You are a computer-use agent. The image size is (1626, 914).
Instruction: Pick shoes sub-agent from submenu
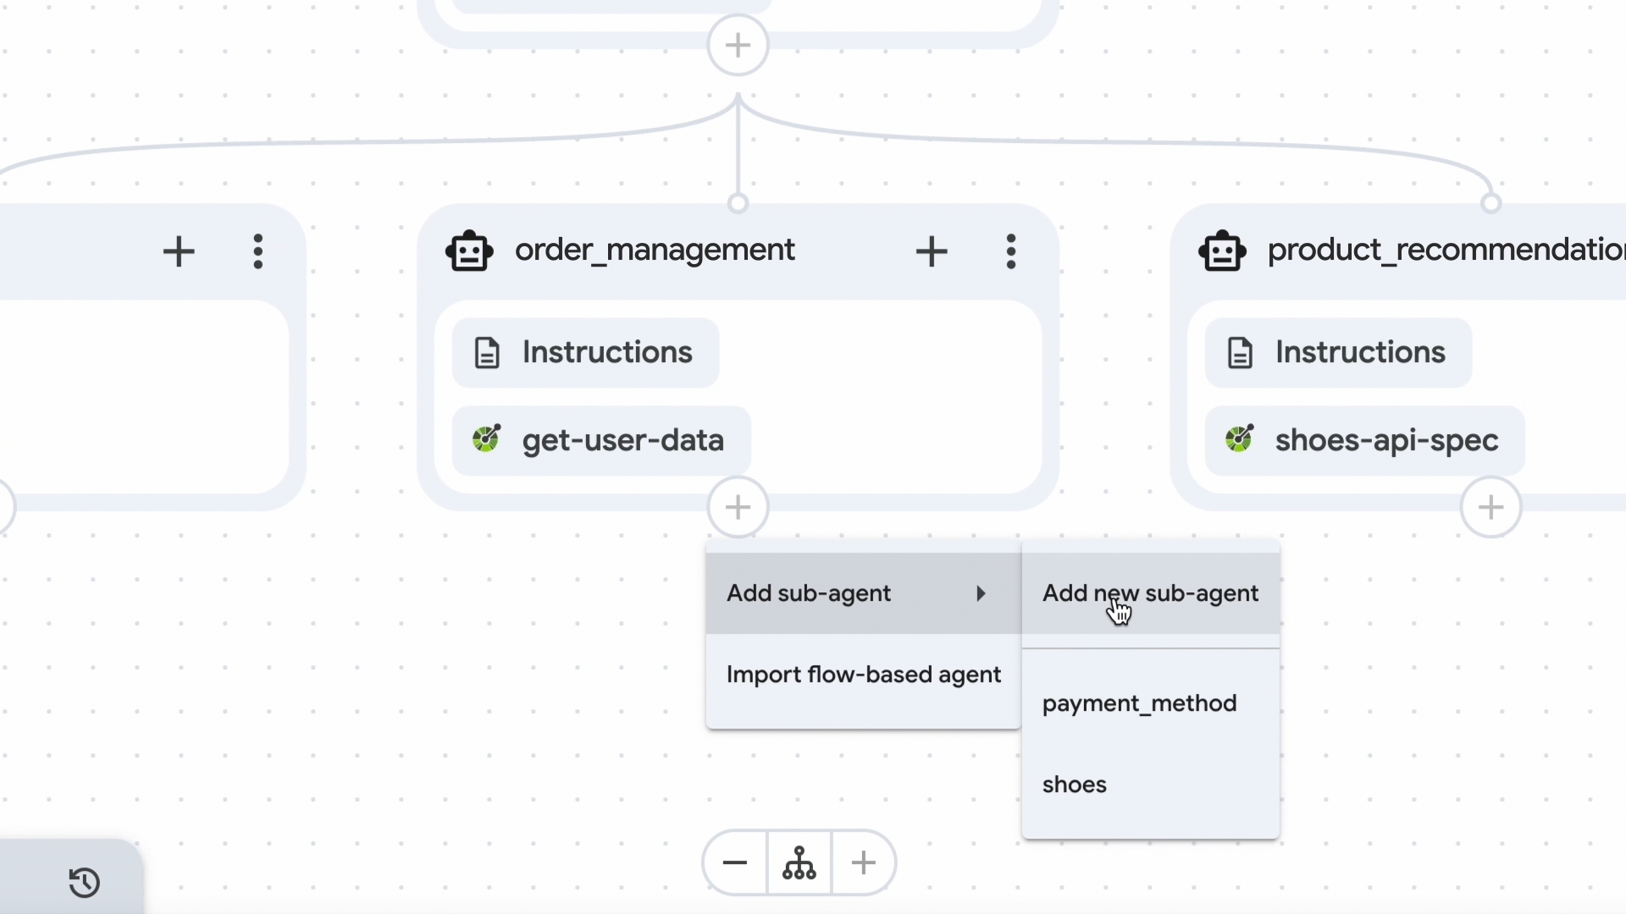tap(1074, 785)
